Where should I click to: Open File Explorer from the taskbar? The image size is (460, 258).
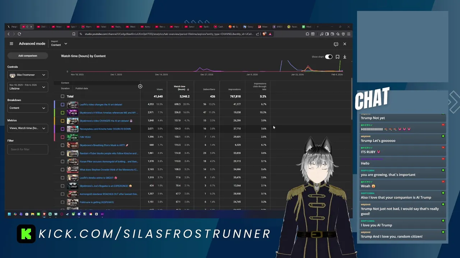33,214
